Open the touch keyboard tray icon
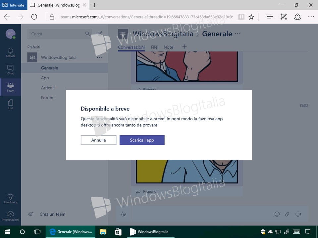 tap(296, 232)
